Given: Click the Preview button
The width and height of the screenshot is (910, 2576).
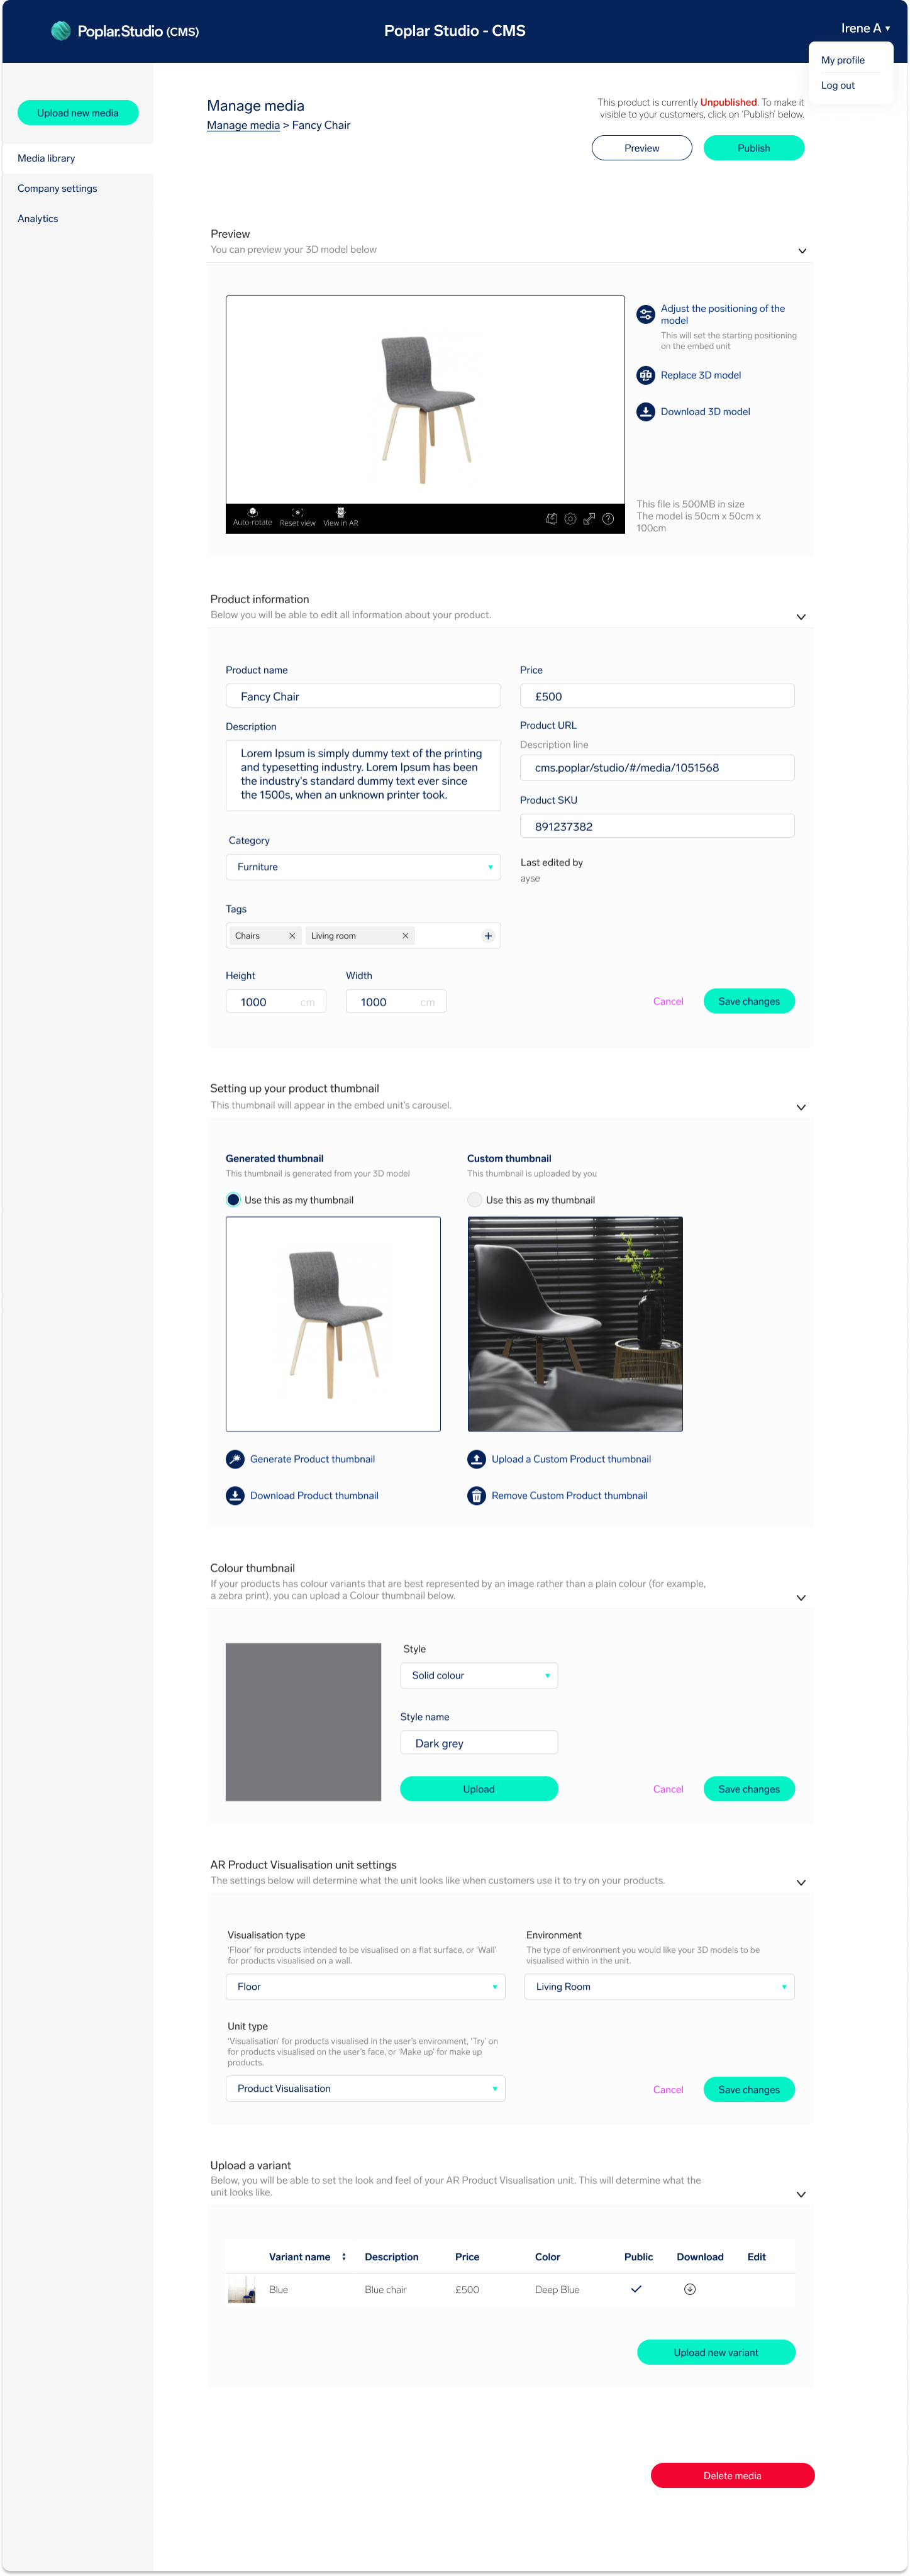Looking at the screenshot, I should (x=642, y=148).
